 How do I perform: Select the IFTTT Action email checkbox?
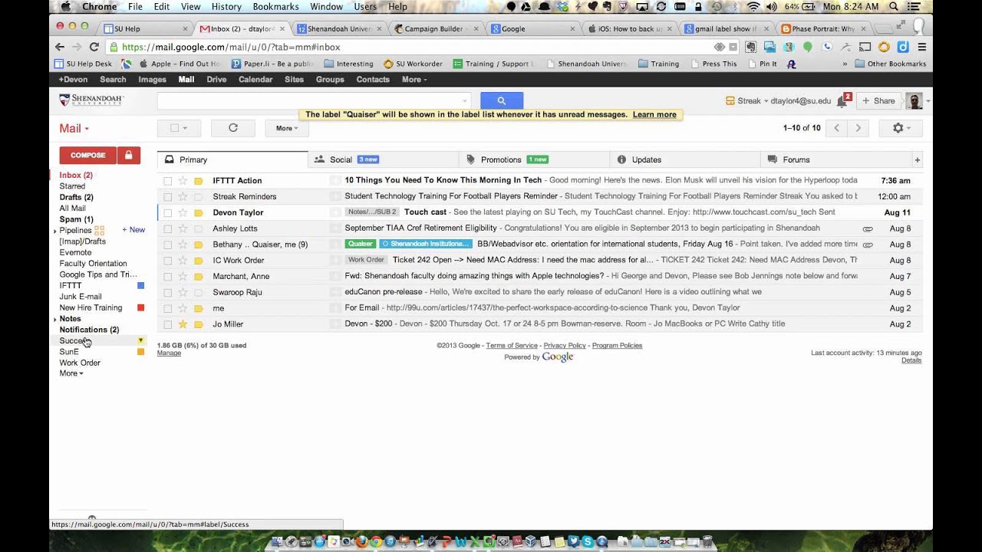click(167, 181)
